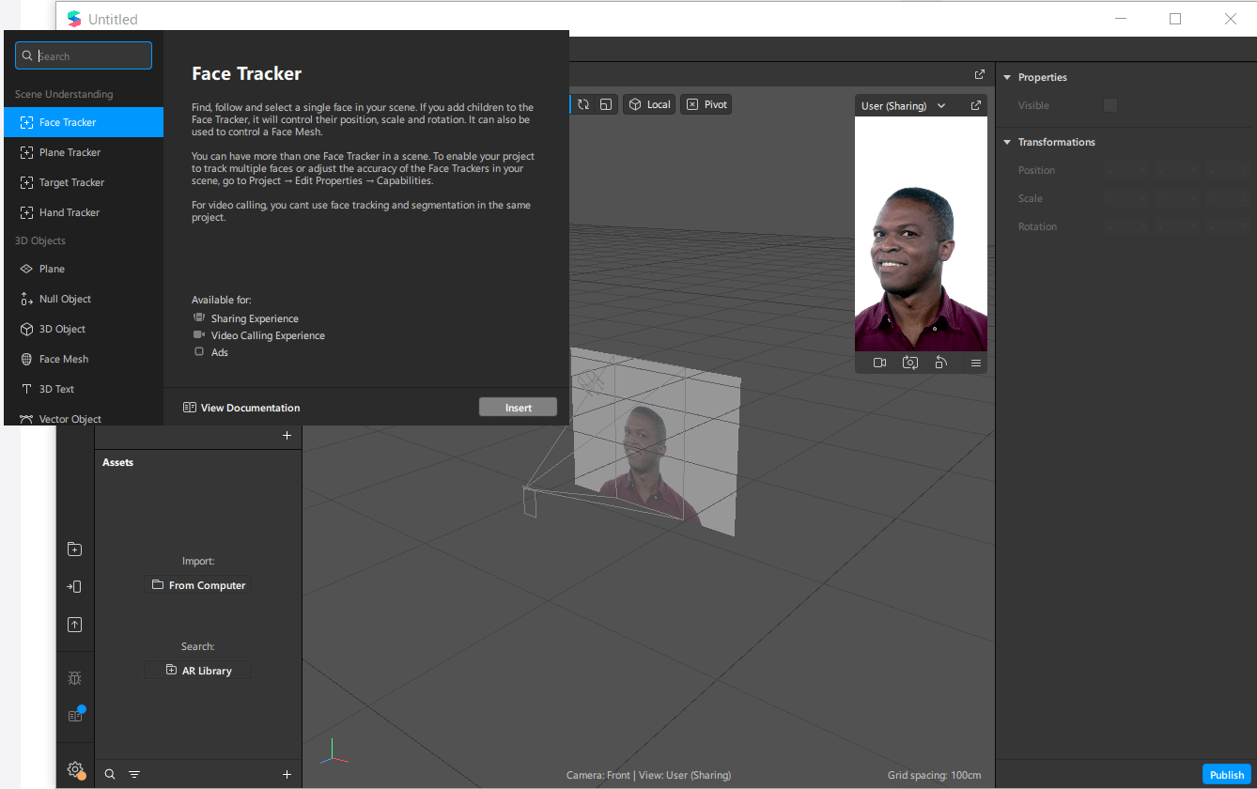Click the Assets panel title
The width and height of the screenshot is (1257, 789).
click(118, 462)
